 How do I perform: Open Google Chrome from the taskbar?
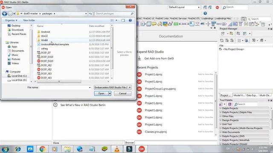(42, 149)
